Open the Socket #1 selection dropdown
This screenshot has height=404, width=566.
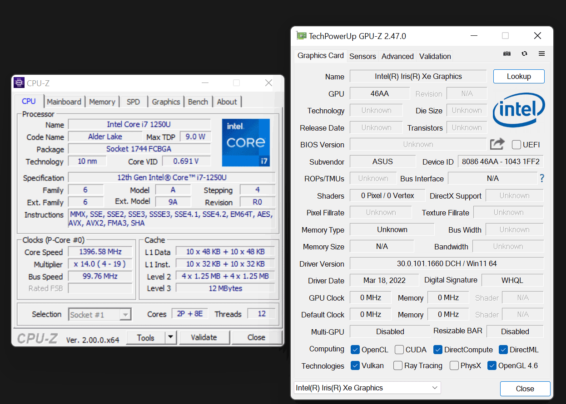(100, 314)
